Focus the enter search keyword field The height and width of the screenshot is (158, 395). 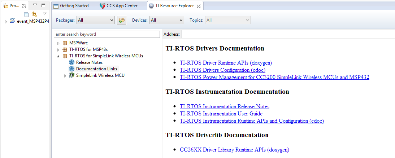click(x=107, y=34)
